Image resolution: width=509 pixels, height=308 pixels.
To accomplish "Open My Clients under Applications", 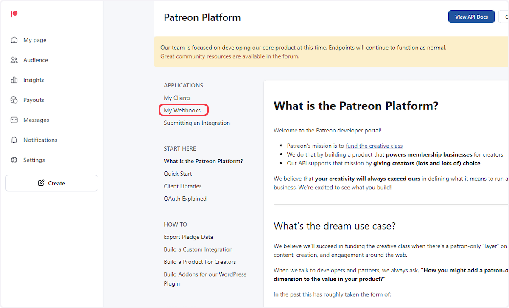I will pyautogui.click(x=177, y=98).
